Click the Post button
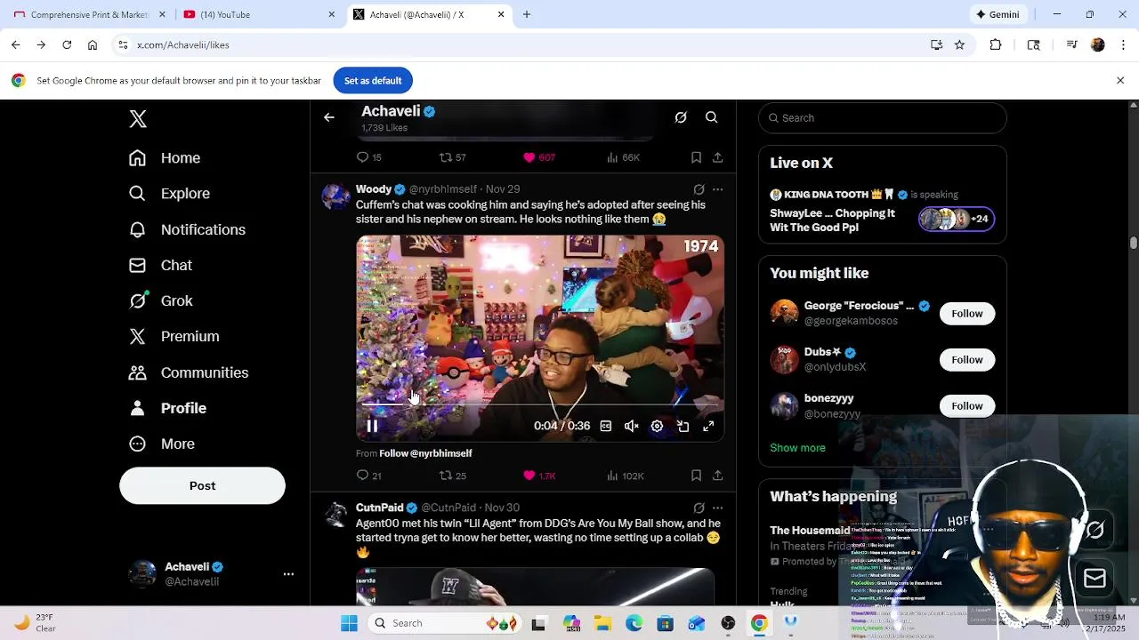The width and height of the screenshot is (1139, 640). (202, 486)
